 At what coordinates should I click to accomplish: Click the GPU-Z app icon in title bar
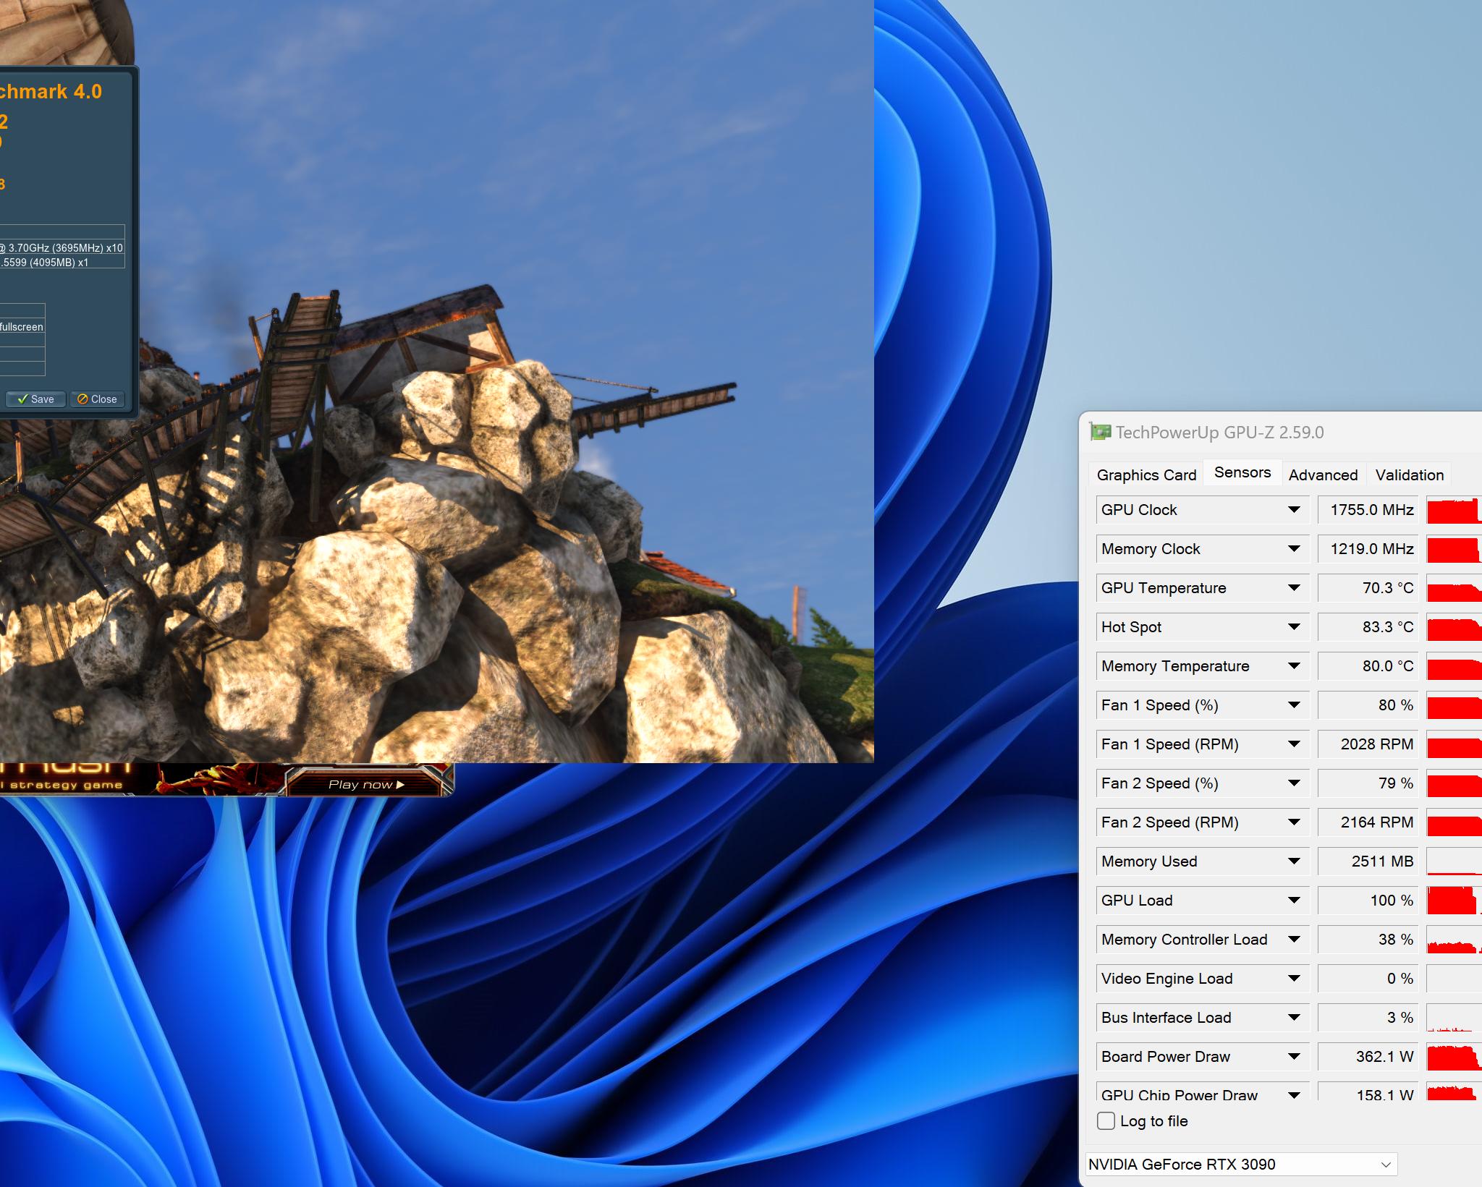[x=1100, y=433]
